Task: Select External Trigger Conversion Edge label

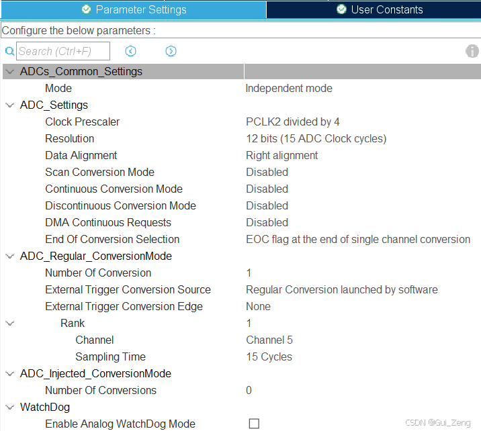Action: click(x=124, y=307)
